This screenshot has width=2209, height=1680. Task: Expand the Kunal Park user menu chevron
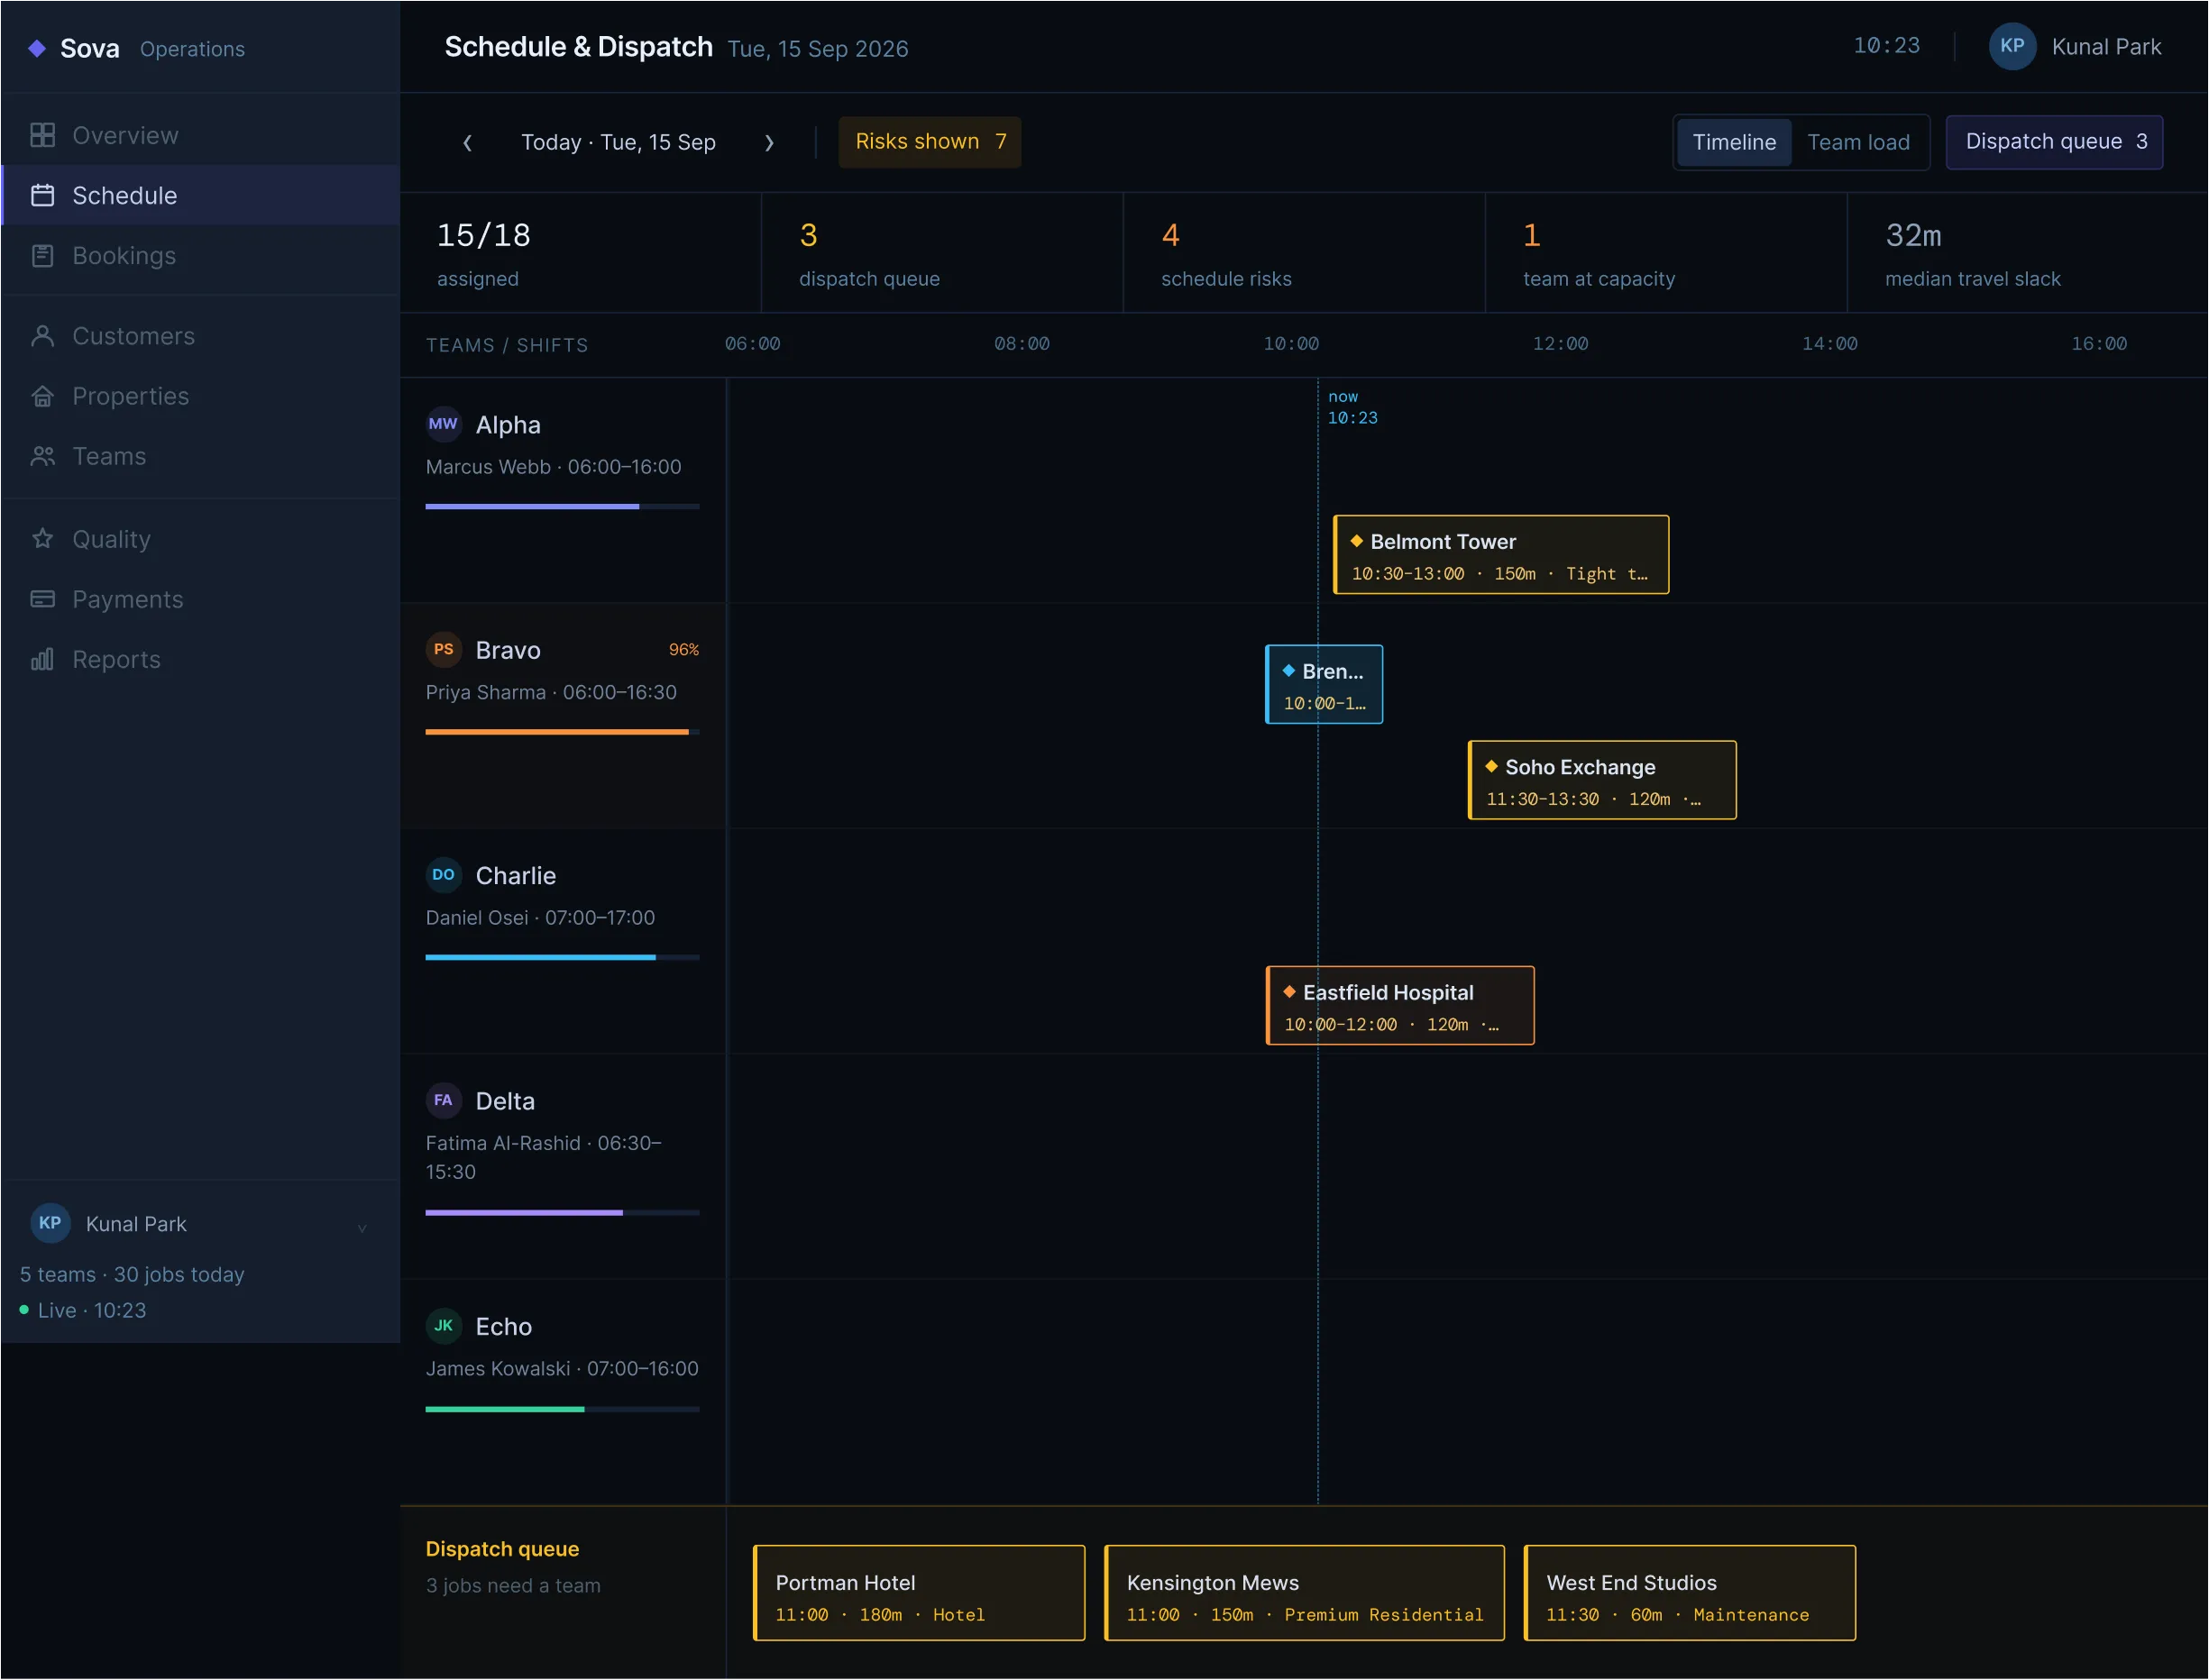362,1228
